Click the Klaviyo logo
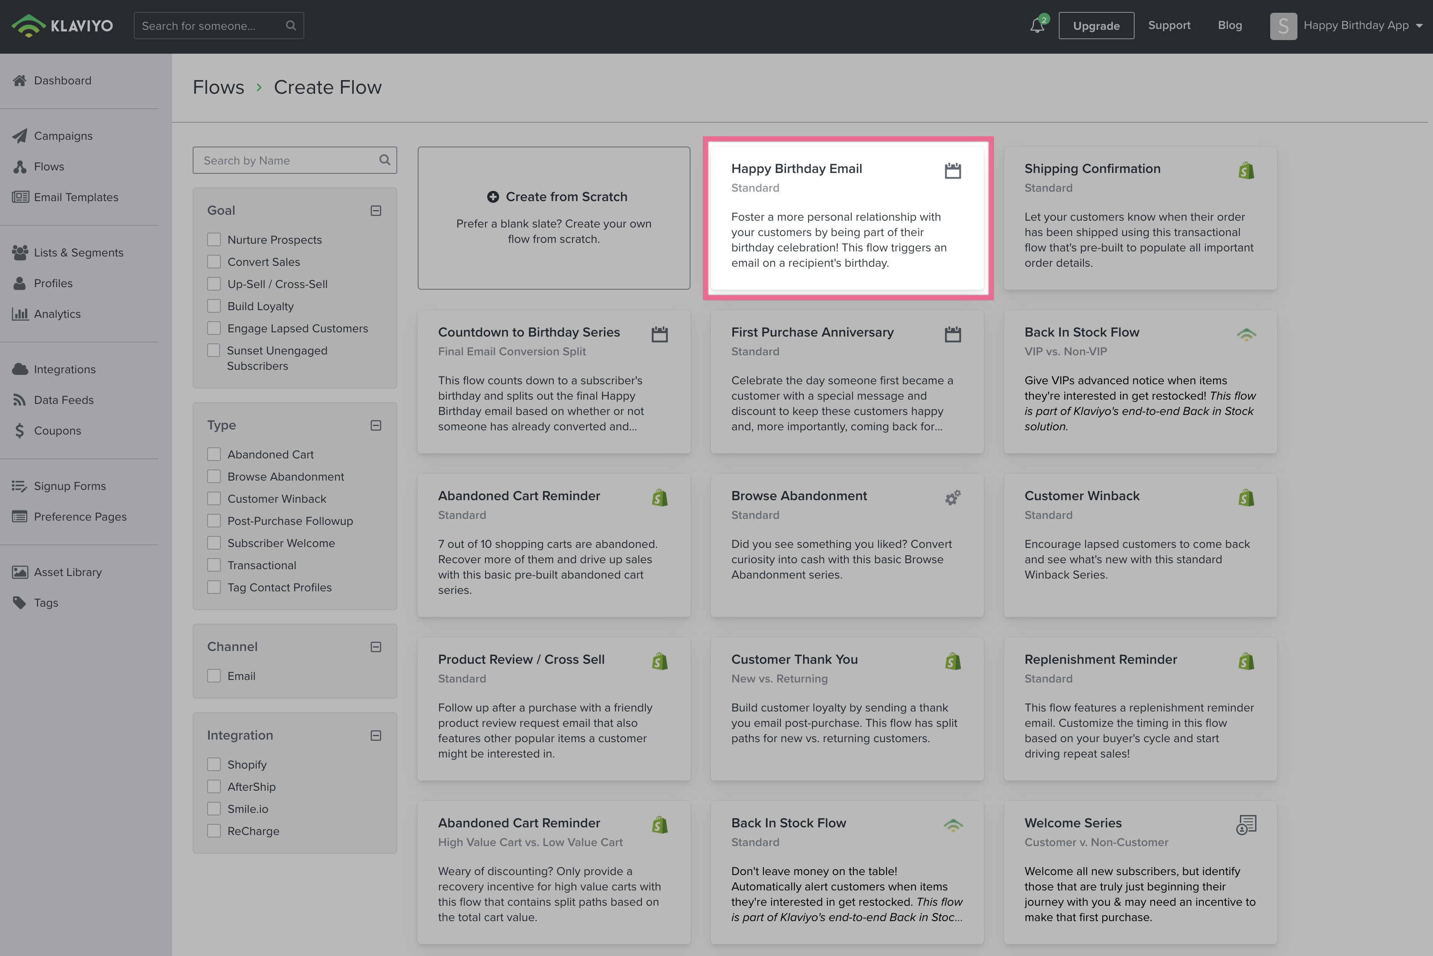The height and width of the screenshot is (956, 1433). (x=62, y=26)
